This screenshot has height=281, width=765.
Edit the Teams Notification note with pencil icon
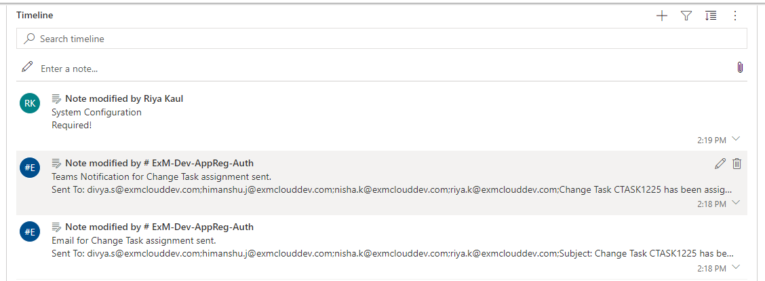coord(720,164)
